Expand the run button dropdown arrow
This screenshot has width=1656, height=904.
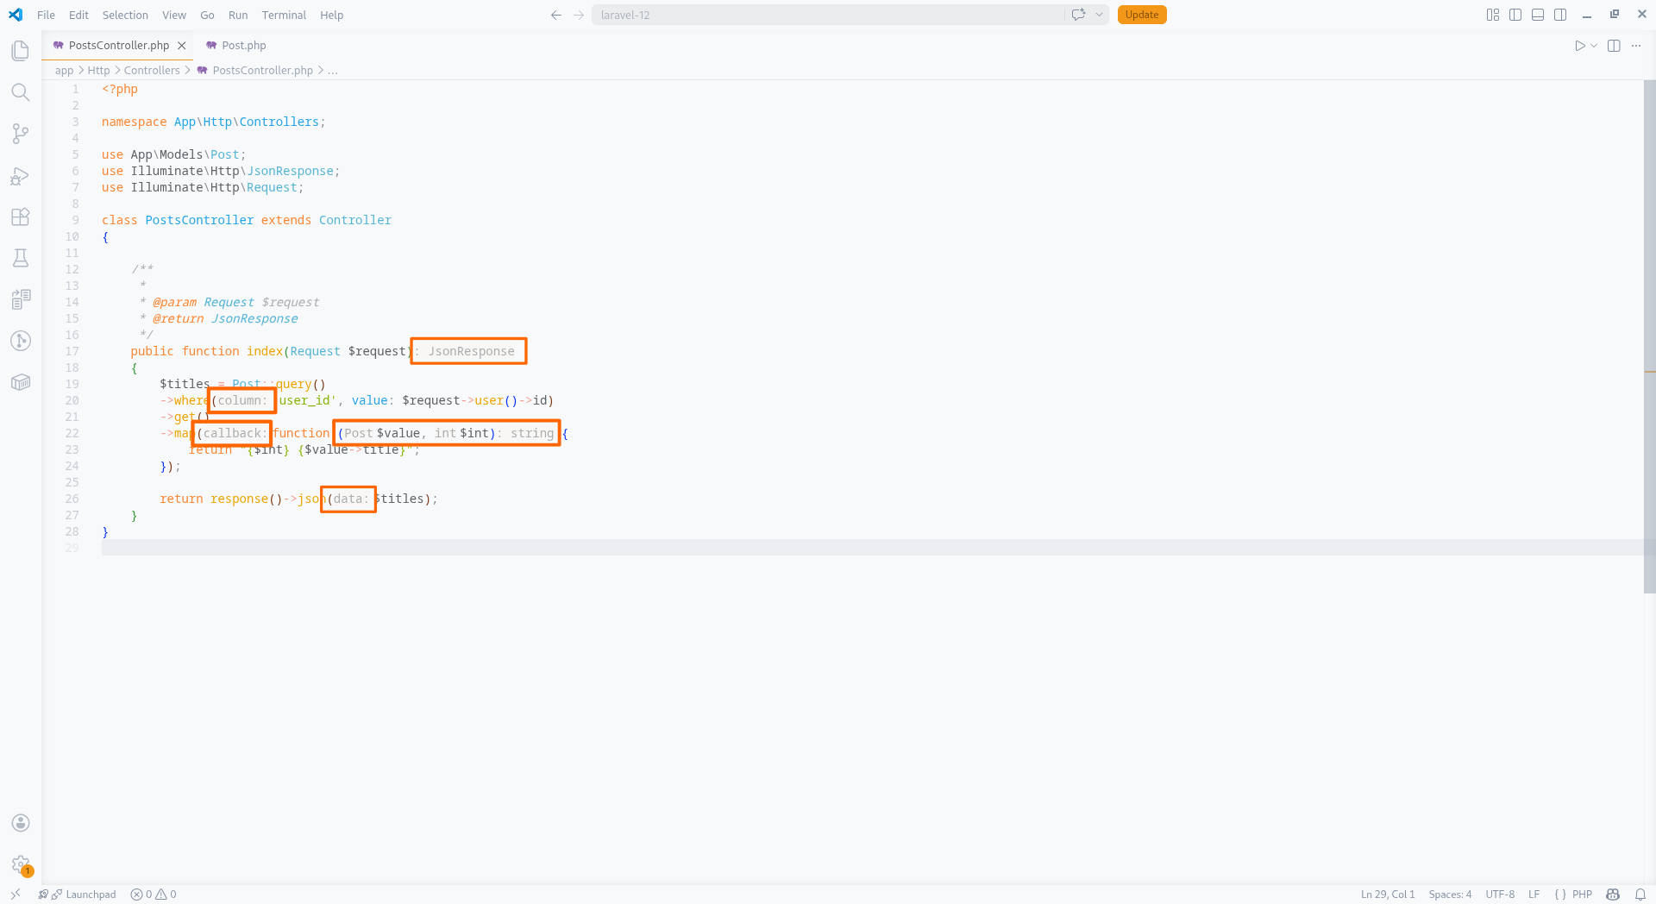[1594, 46]
